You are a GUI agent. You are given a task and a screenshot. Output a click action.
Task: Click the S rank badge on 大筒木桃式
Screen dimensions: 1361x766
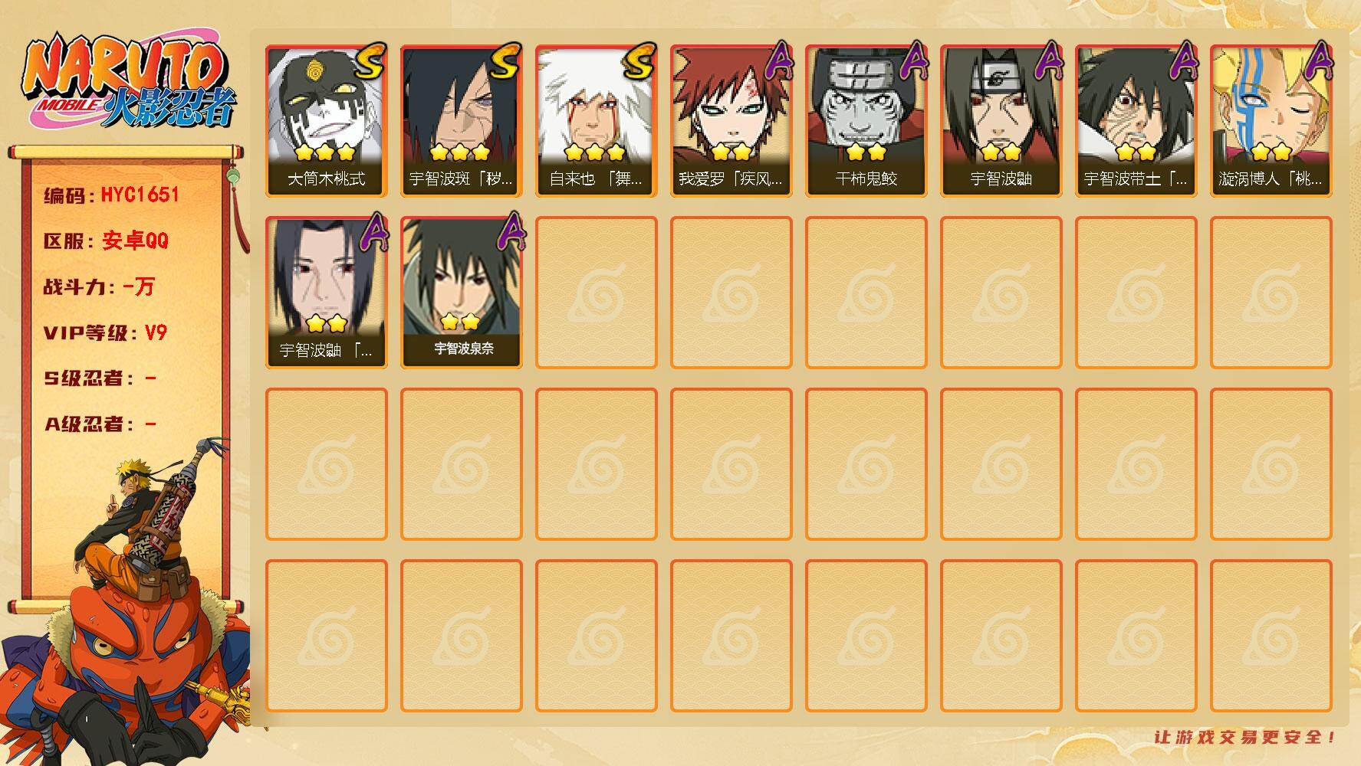[370, 61]
